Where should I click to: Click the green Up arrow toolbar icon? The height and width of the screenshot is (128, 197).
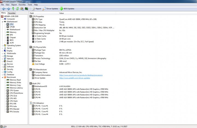click(x=13, y=8)
